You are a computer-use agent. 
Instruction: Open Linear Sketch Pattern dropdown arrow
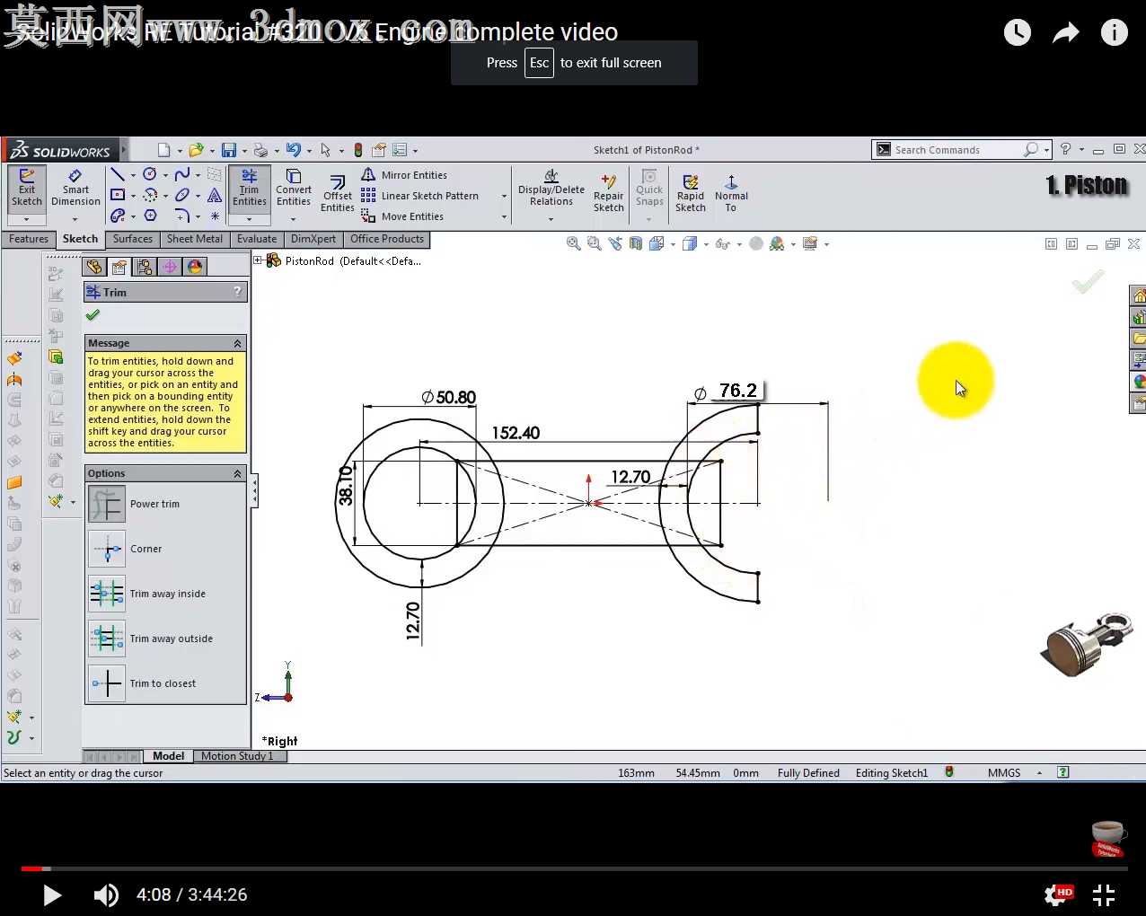504,196
